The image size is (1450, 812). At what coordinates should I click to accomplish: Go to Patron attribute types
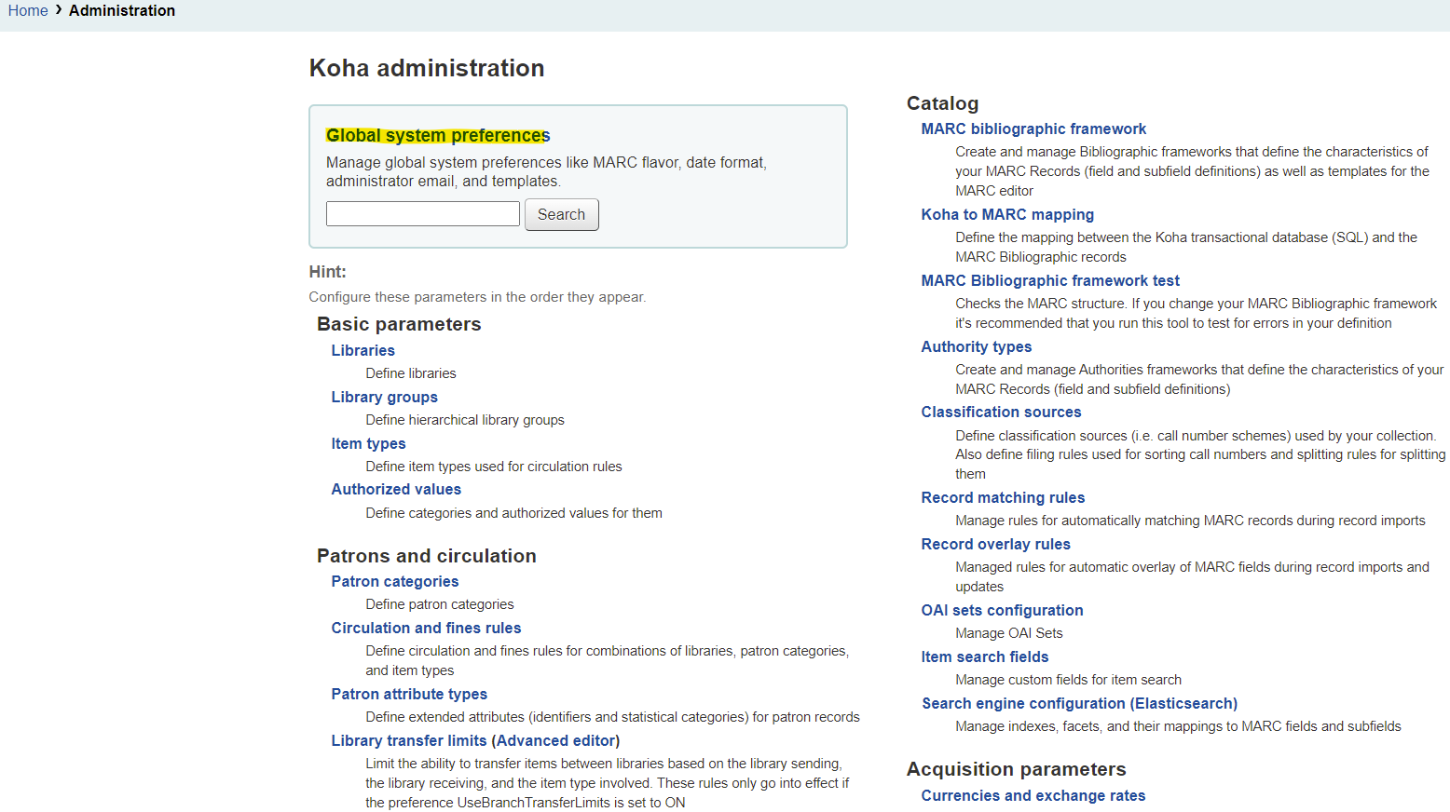[x=409, y=694]
